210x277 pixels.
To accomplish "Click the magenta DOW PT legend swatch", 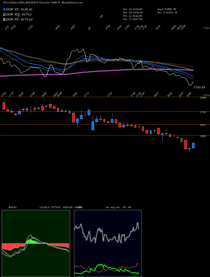I will point(5,19).
